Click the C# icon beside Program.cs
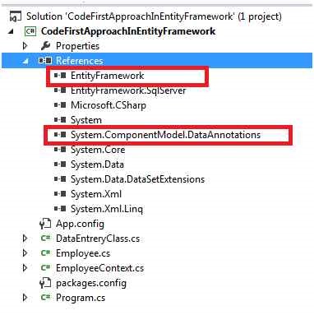 point(45,298)
